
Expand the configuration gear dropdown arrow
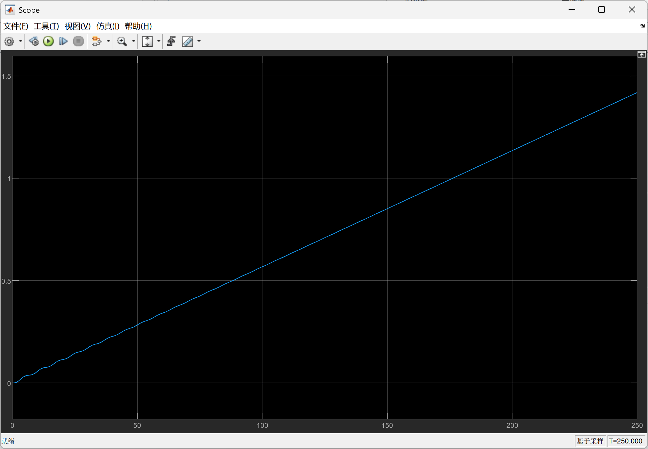[x=20, y=41]
